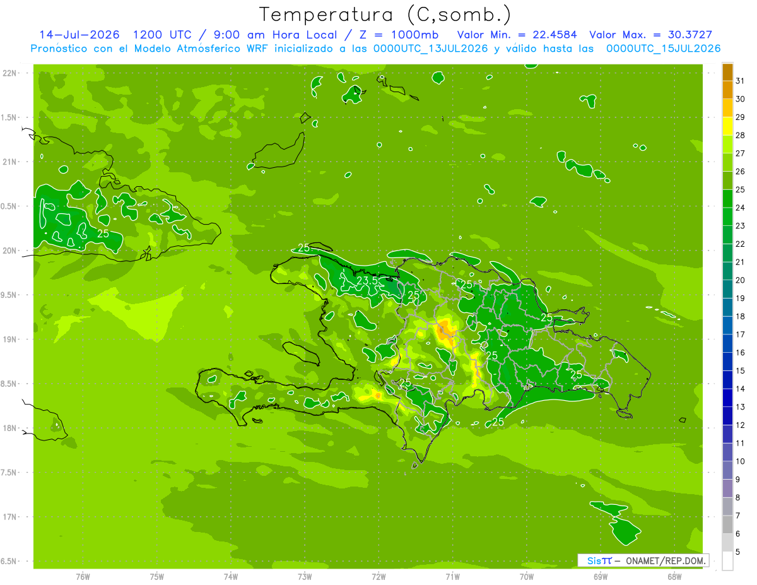Image resolution: width=757 pixels, height=585 pixels.
Task: Click the '73W' longitude label
Action: point(305,576)
